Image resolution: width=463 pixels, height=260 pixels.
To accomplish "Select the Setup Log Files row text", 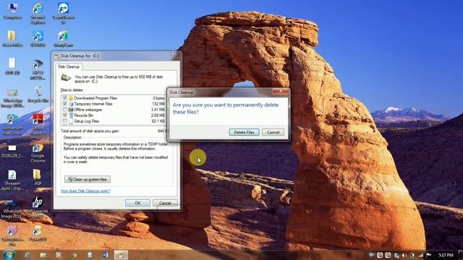I will (x=86, y=121).
